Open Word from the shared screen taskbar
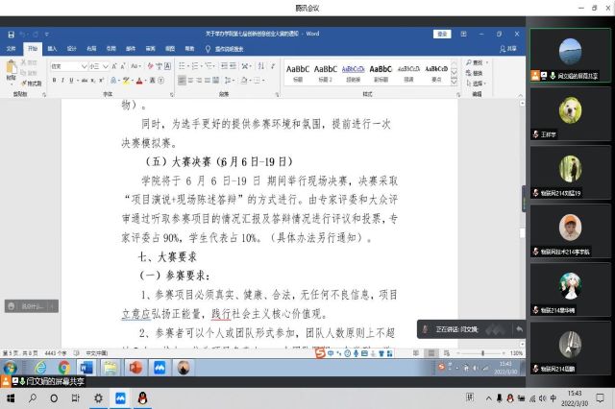 tap(85, 368)
